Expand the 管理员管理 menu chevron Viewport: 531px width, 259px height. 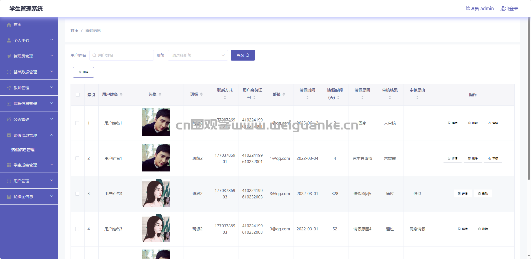[52, 56]
